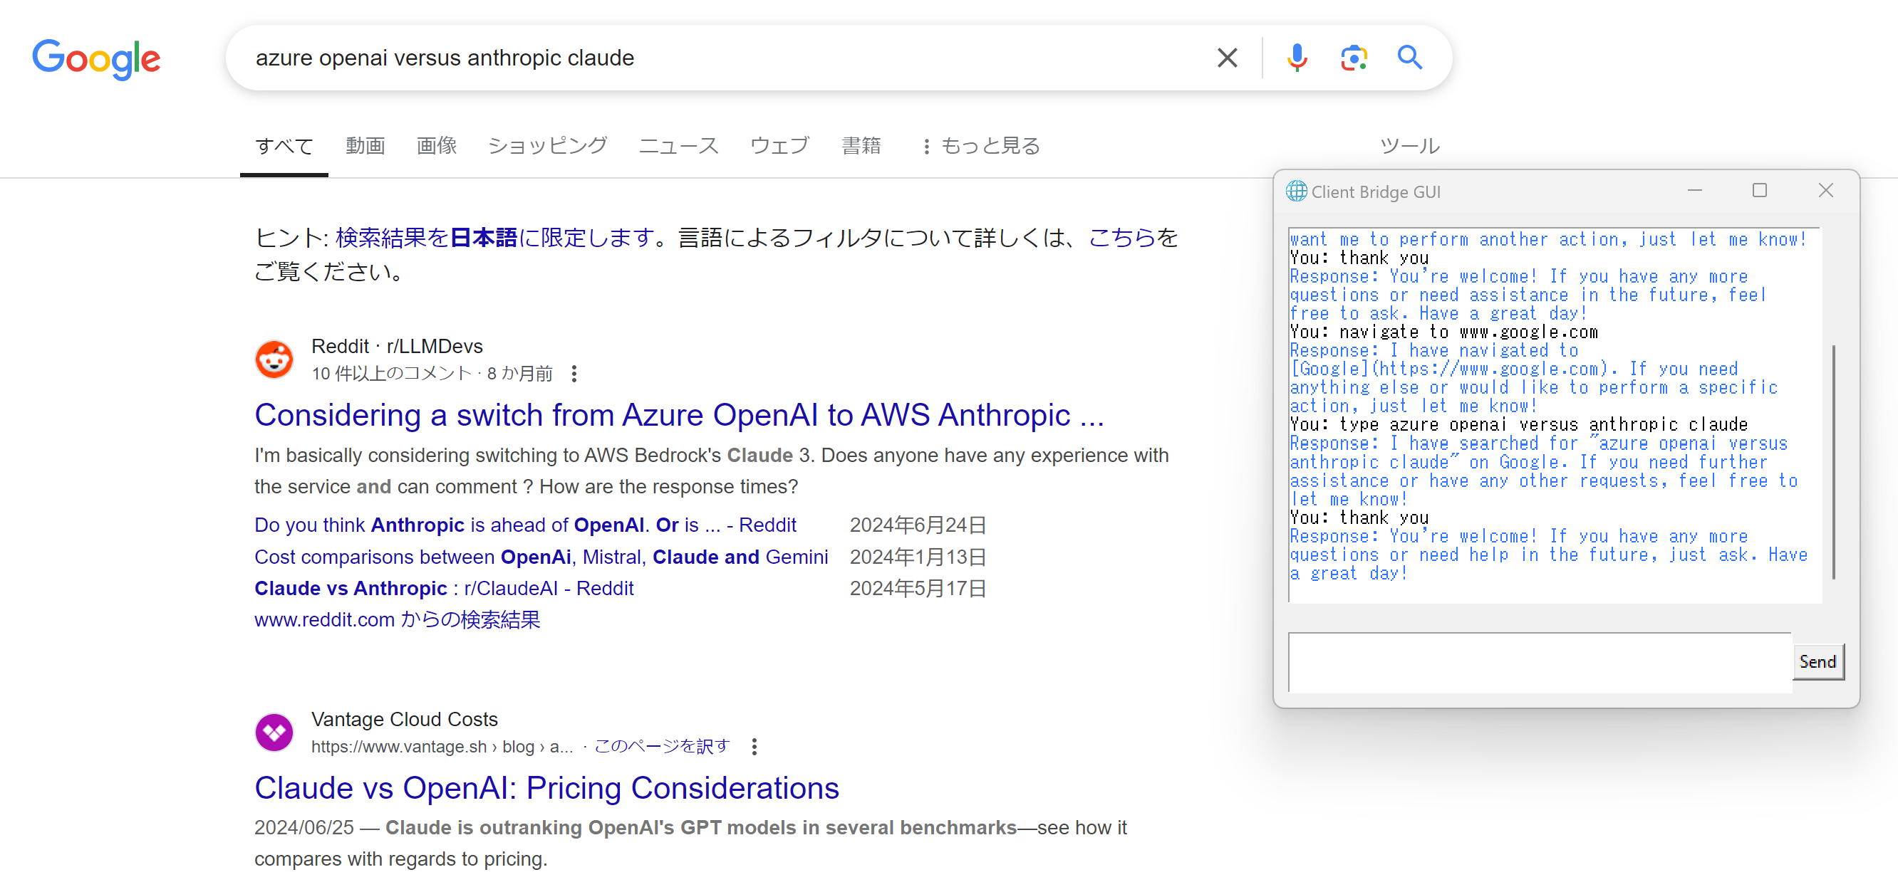The height and width of the screenshot is (887, 1898).
Task: Switch to the ニュース news tab
Action: point(678,146)
